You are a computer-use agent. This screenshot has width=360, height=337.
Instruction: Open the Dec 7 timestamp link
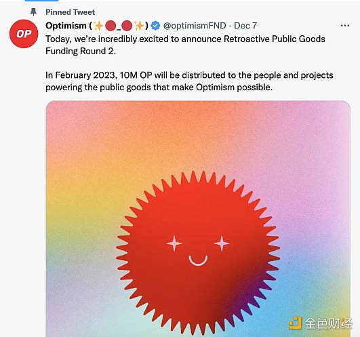click(245, 26)
